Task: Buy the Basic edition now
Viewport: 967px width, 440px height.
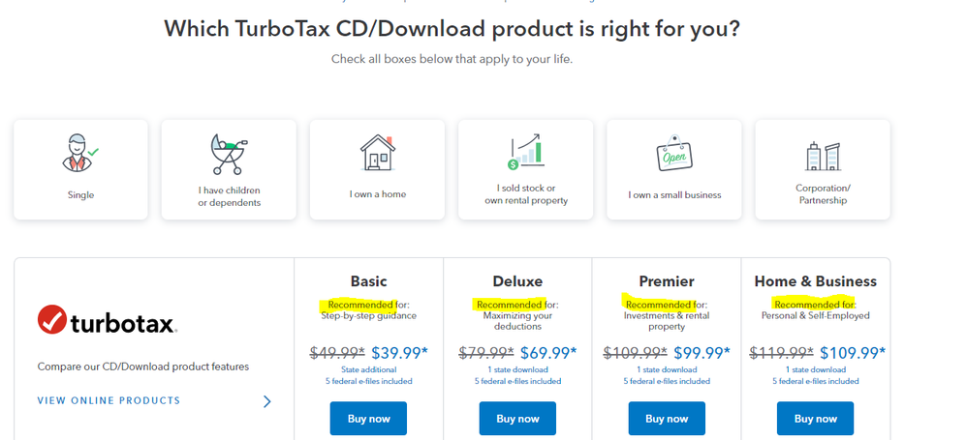Action: pos(369,419)
